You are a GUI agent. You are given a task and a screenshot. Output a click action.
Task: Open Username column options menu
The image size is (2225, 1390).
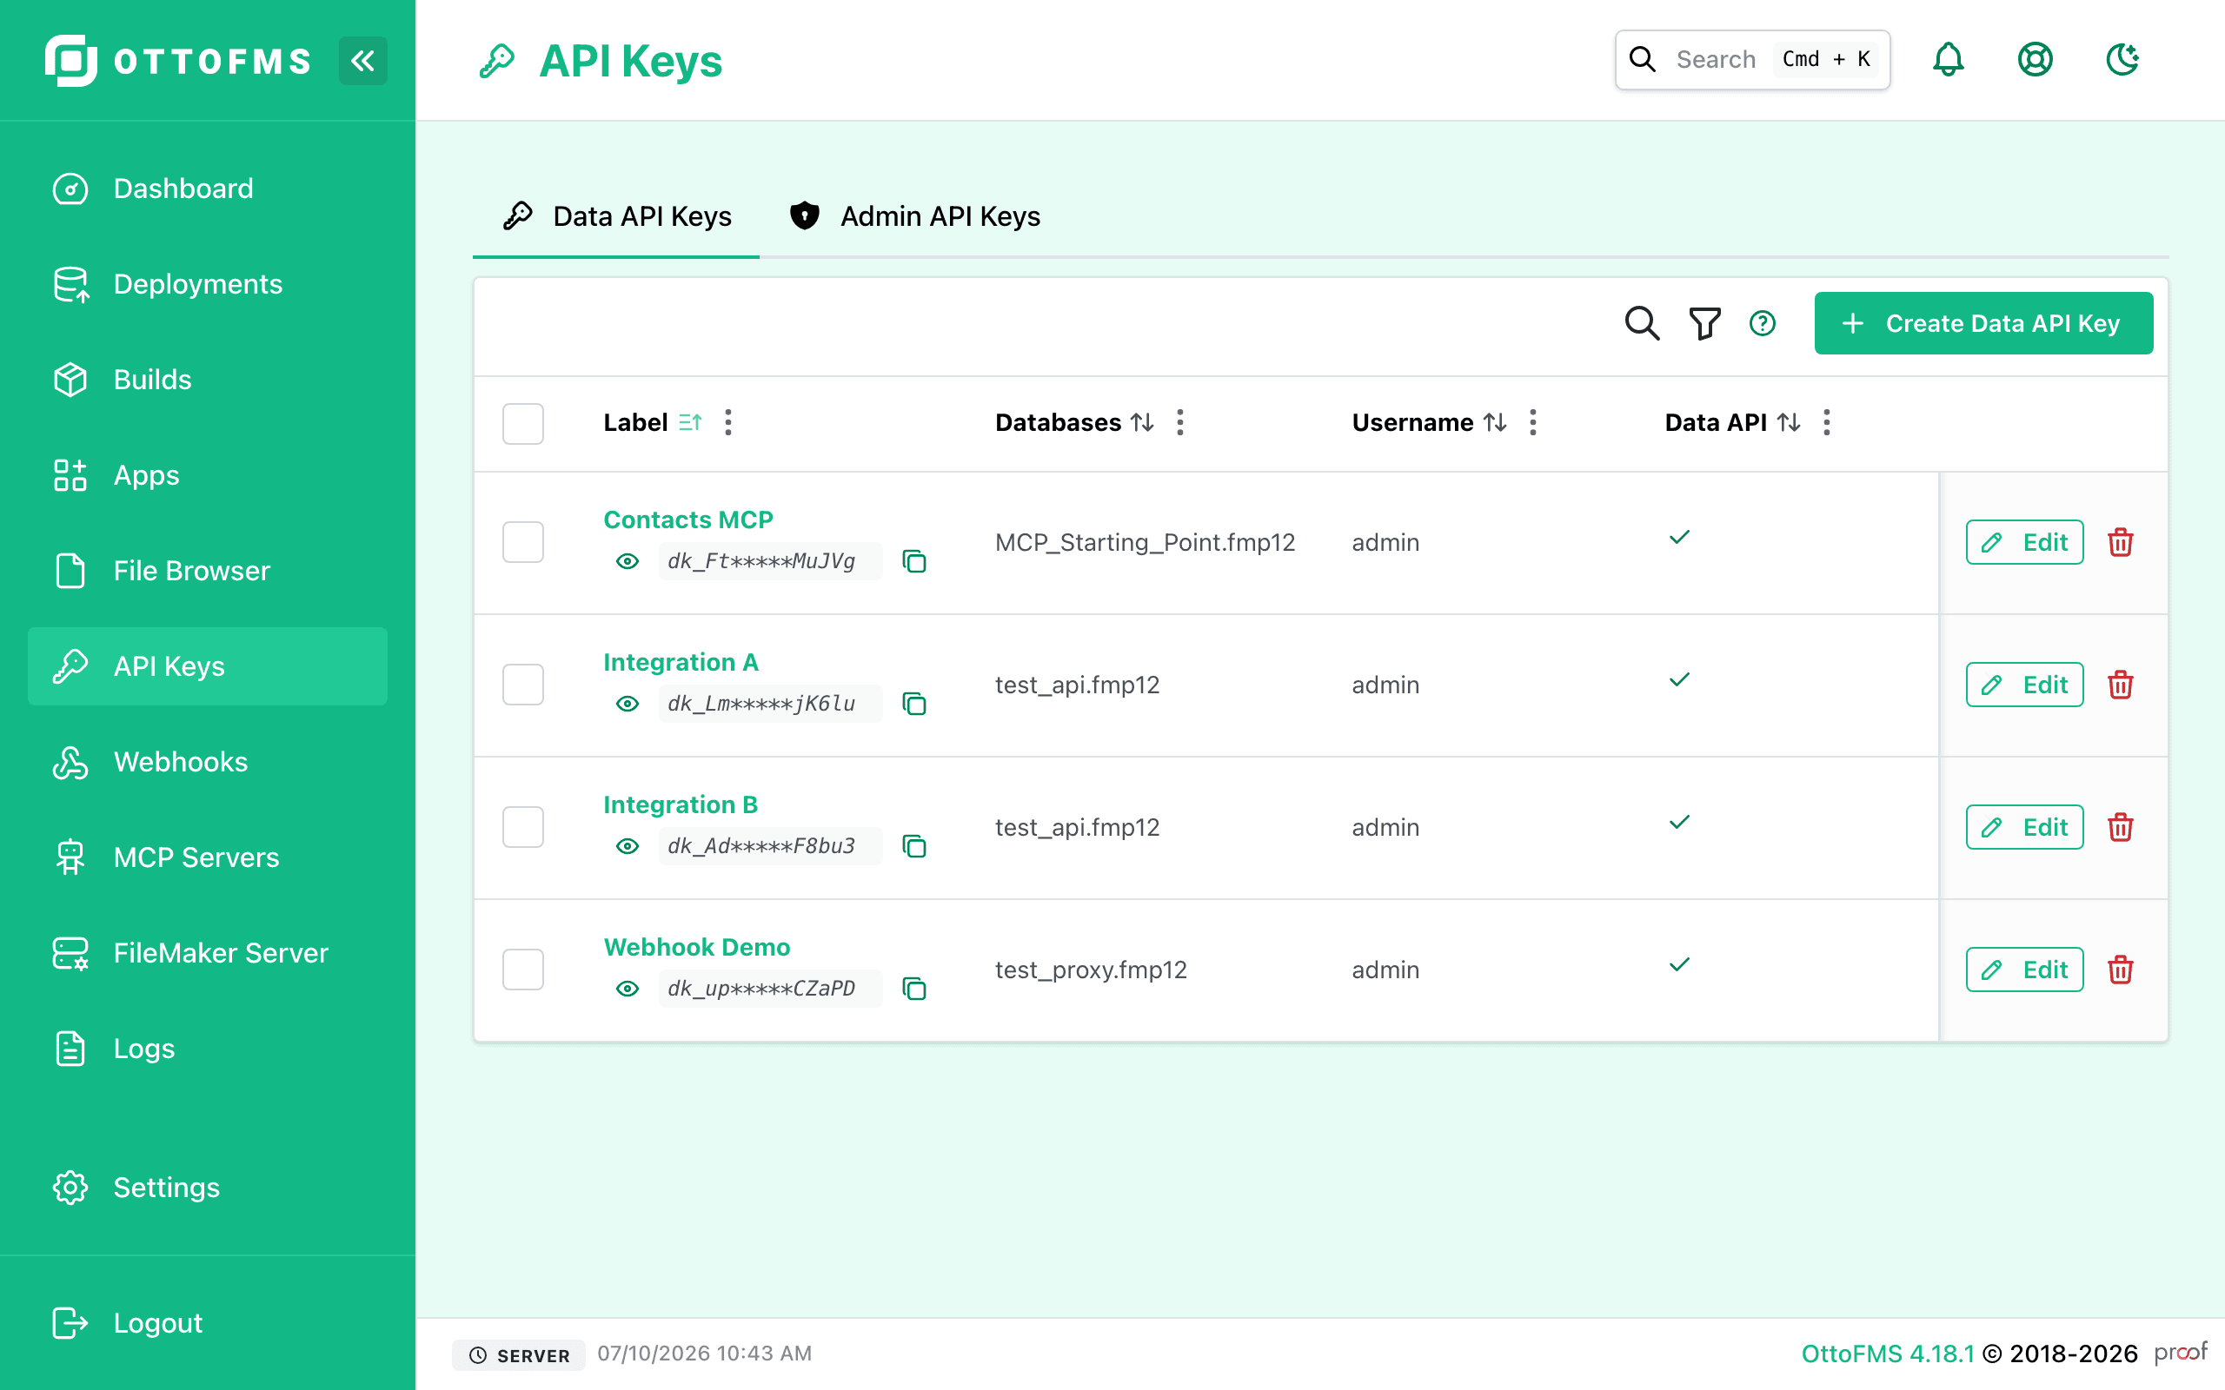point(1532,422)
